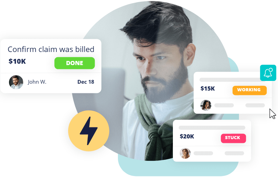Select the Dec 18 due date
278x177 pixels.
pyautogui.click(x=86, y=82)
